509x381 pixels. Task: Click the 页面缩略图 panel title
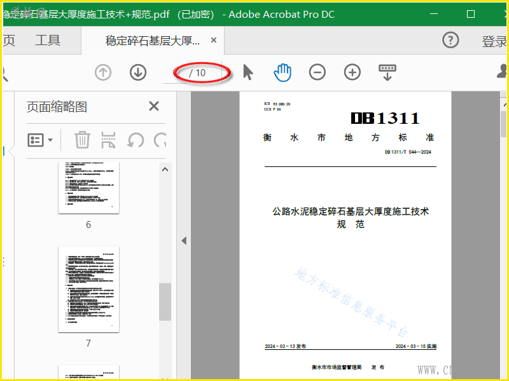tap(57, 107)
